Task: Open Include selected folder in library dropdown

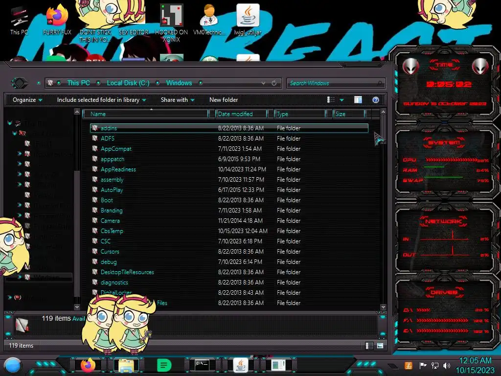Action: (101, 100)
